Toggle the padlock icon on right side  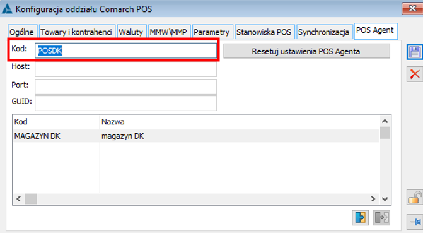[415, 197]
